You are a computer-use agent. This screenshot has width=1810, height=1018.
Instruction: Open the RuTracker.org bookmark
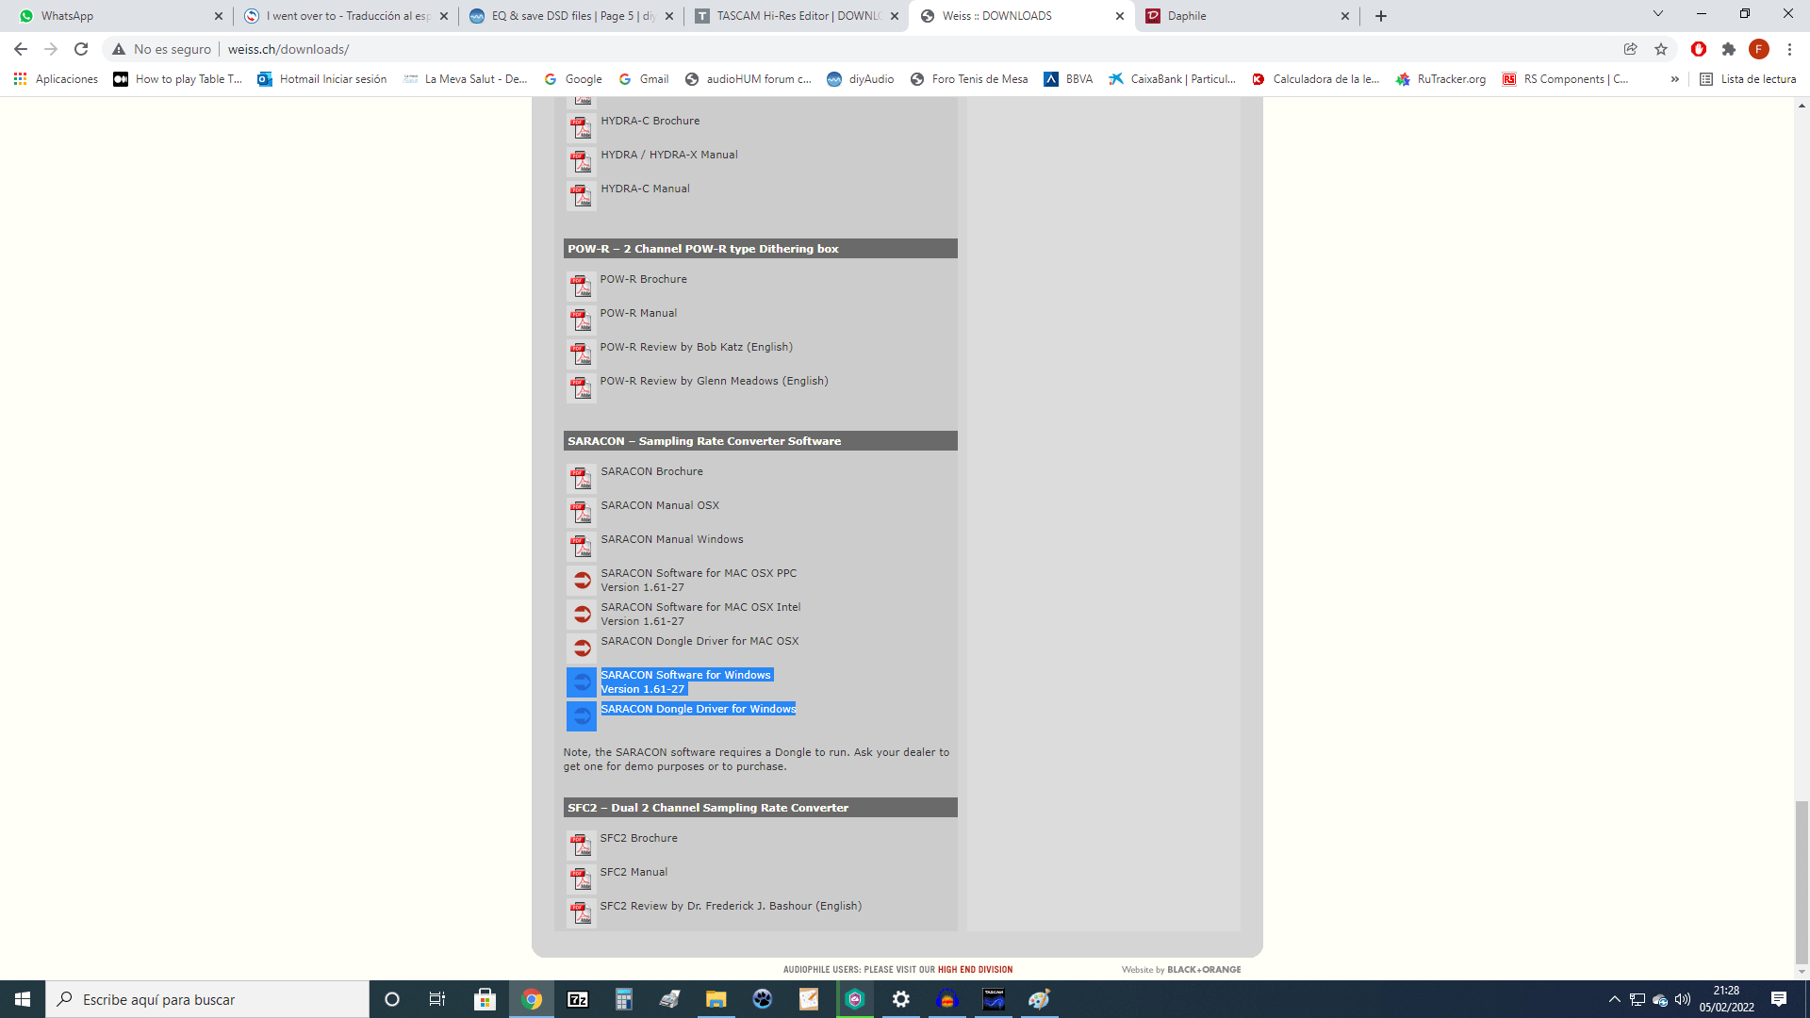[1440, 79]
